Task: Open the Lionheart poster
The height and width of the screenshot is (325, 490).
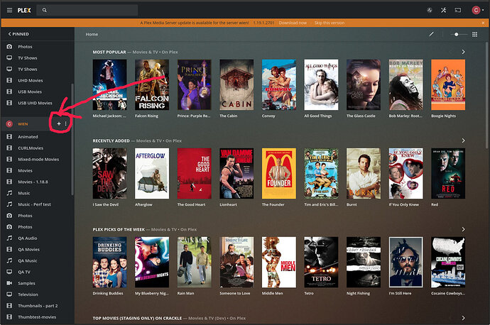Action: click(x=236, y=173)
